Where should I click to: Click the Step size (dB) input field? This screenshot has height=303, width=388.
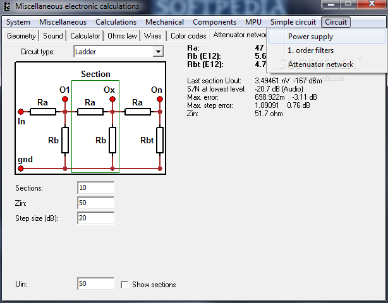96,218
